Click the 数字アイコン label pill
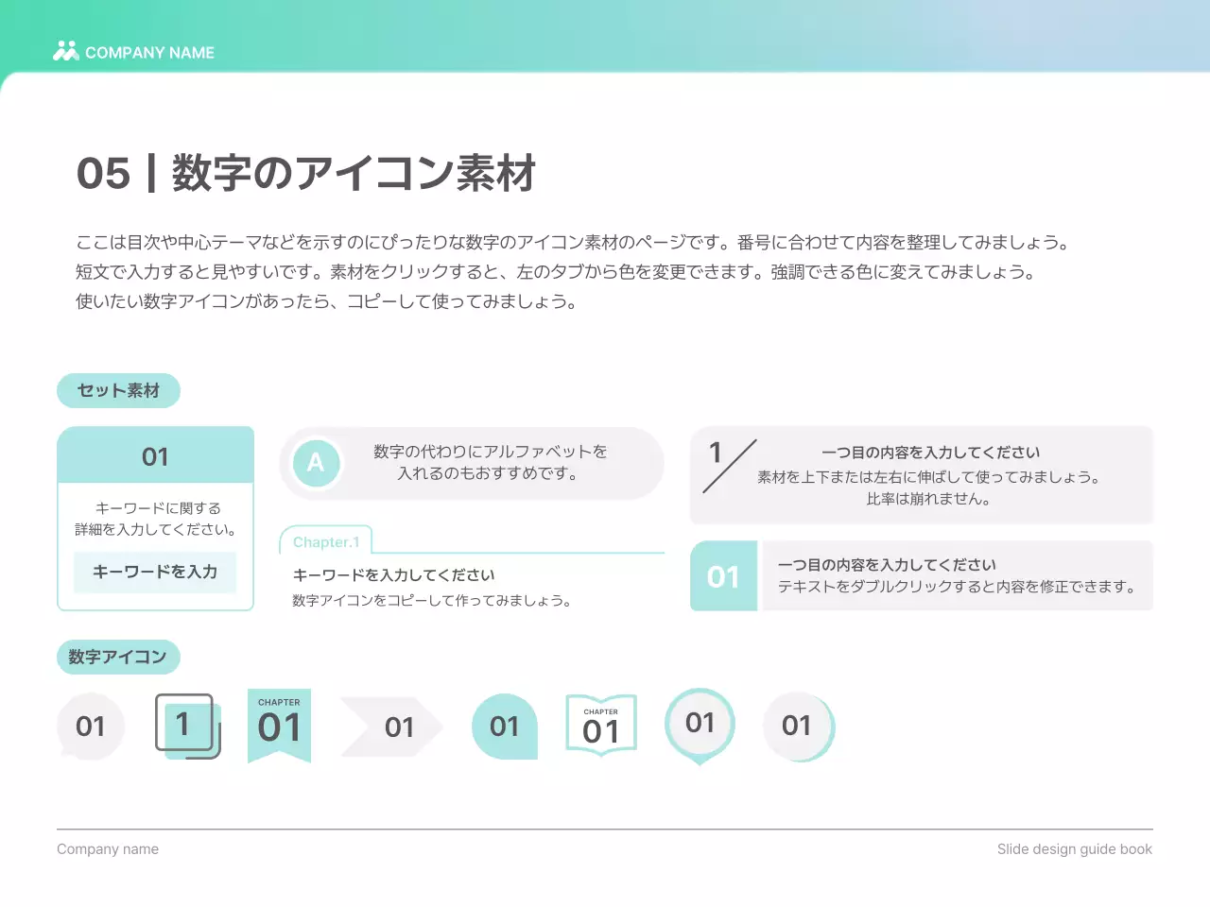Screen dimensions: 1210x907 click(x=118, y=657)
